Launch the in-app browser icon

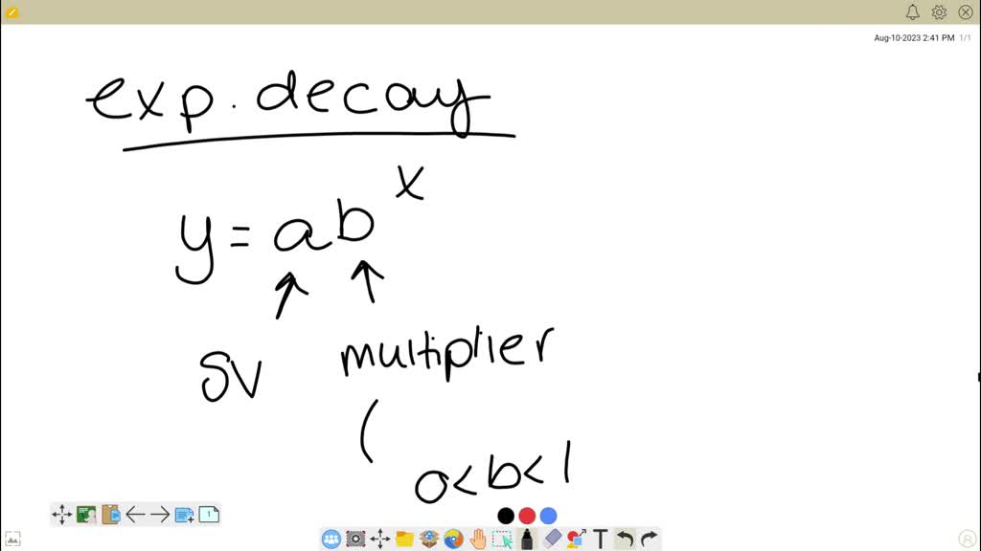point(452,539)
